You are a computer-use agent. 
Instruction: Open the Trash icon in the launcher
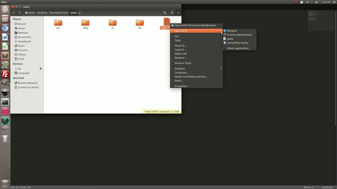tap(5, 183)
